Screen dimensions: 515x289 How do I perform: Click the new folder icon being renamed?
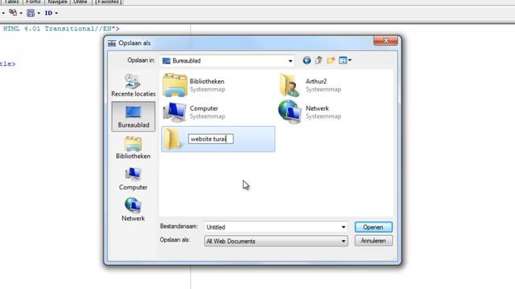(172, 139)
